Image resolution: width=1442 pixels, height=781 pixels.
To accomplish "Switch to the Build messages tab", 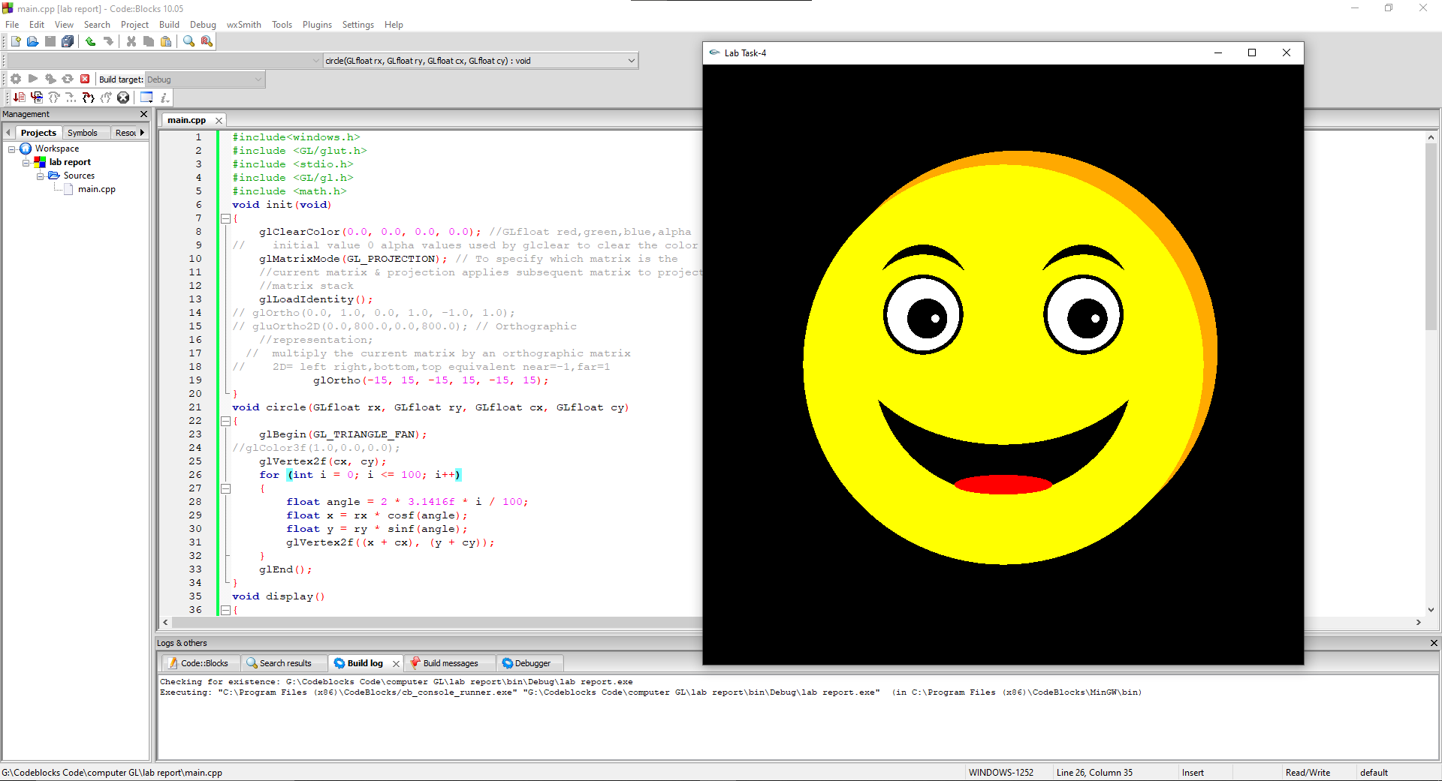I will (x=450, y=663).
